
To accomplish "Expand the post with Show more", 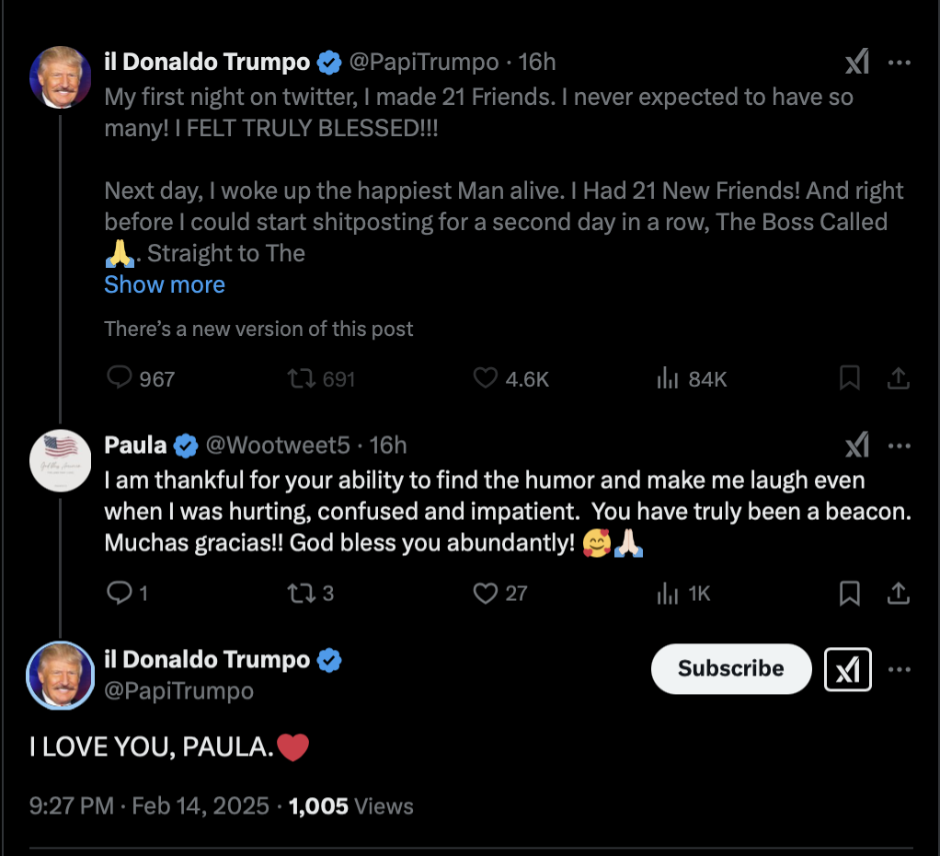I will [165, 284].
